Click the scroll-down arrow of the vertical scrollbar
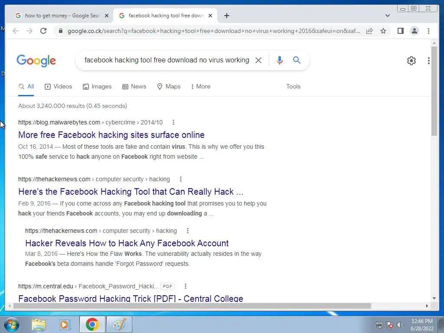This screenshot has height=333, width=444. [434, 298]
